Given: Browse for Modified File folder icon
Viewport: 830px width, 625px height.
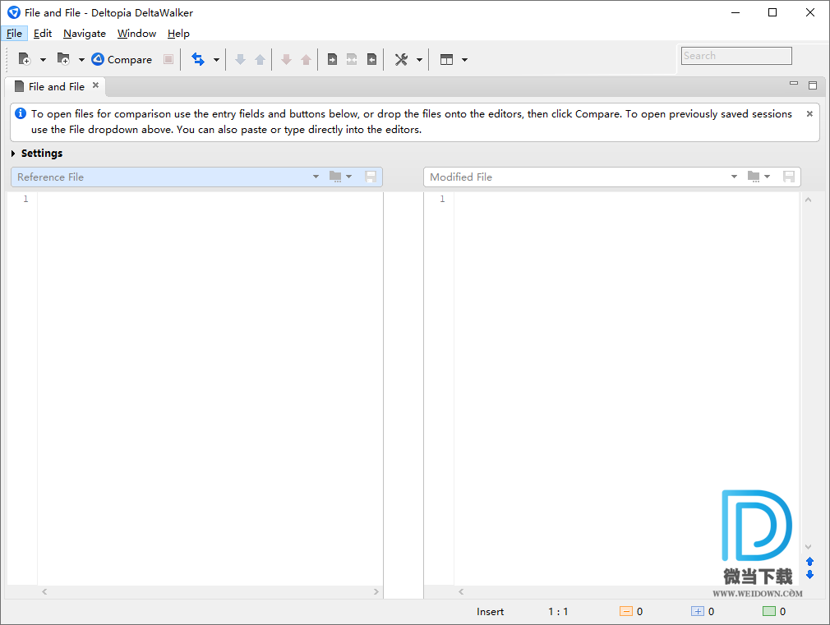Looking at the screenshot, I should click(754, 177).
